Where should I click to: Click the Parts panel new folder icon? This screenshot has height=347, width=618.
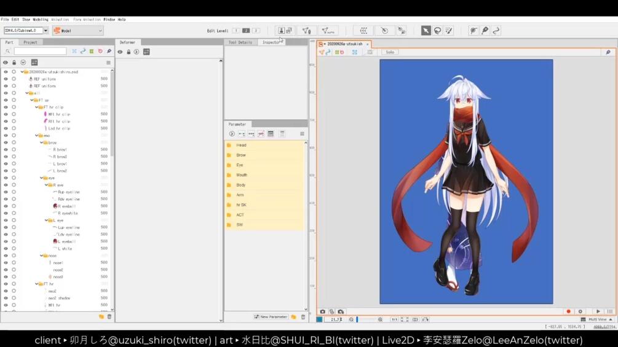(x=101, y=316)
